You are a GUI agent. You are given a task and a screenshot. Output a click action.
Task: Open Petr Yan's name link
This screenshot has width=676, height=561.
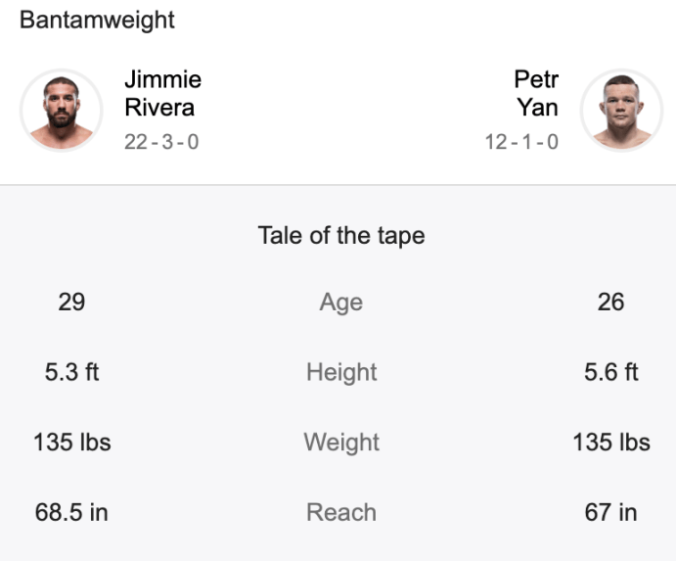536,93
